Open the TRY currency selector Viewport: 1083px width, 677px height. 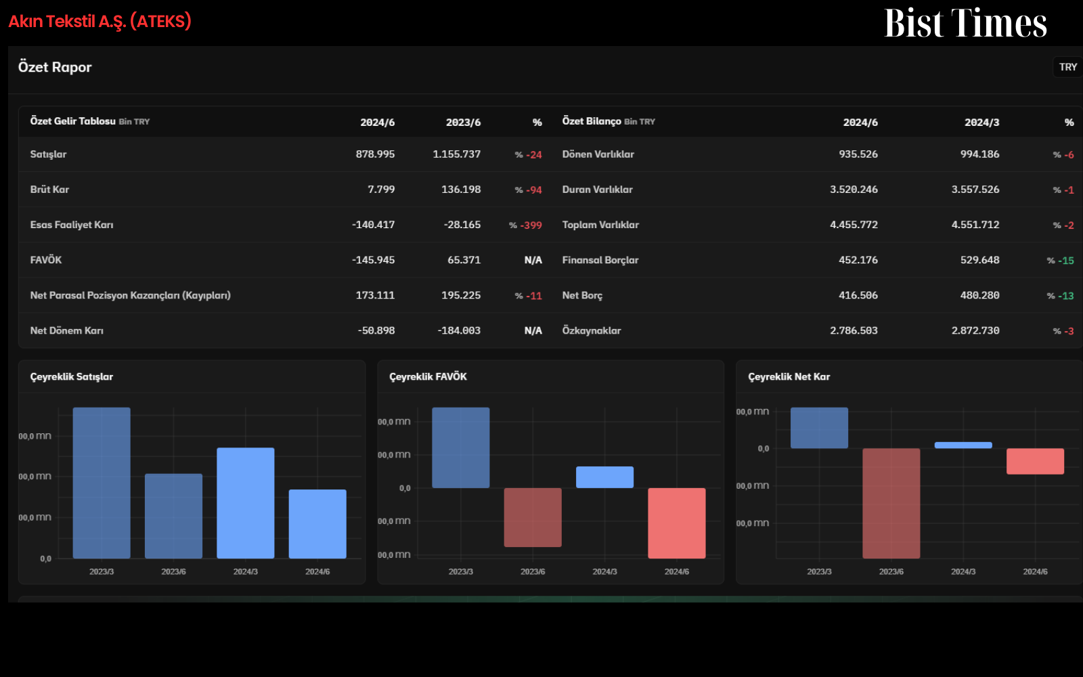tap(1067, 67)
